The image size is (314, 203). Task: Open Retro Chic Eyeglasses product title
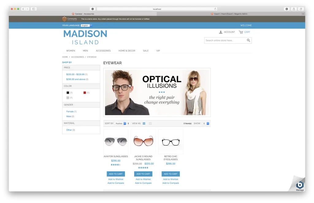pyautogui.click(x=170, y=158)
